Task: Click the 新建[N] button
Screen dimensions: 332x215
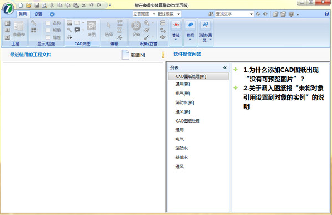Action: click(134, 55)
